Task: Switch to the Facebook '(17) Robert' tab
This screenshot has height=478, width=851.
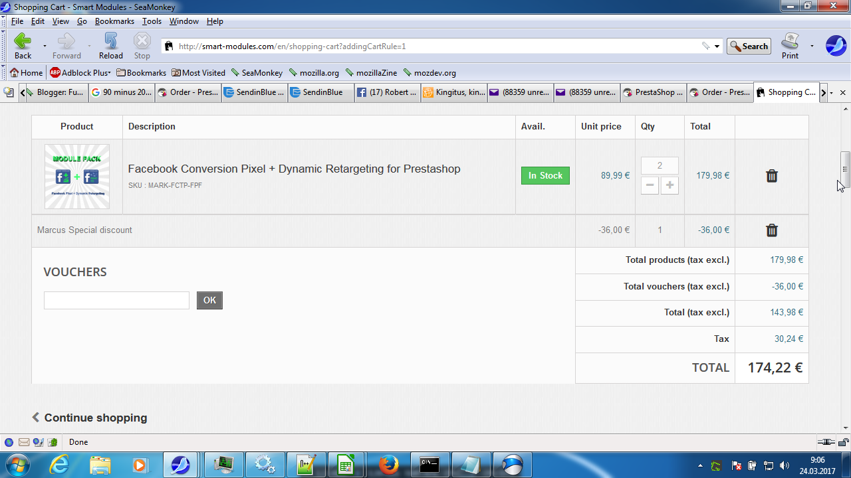Action: point(387,92)
